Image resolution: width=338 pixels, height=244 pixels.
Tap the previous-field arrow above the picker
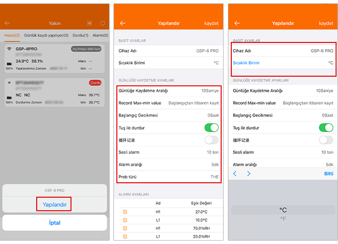point(235,174)
